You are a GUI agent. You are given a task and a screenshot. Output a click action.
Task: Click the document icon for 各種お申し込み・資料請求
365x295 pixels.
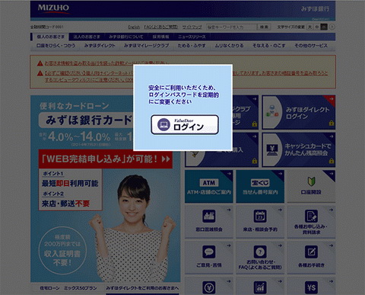coord(311,216)
